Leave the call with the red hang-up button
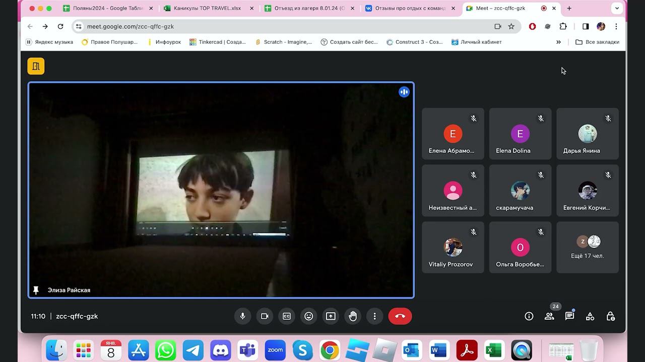This screenshot has width=645, height=362. 400,316
